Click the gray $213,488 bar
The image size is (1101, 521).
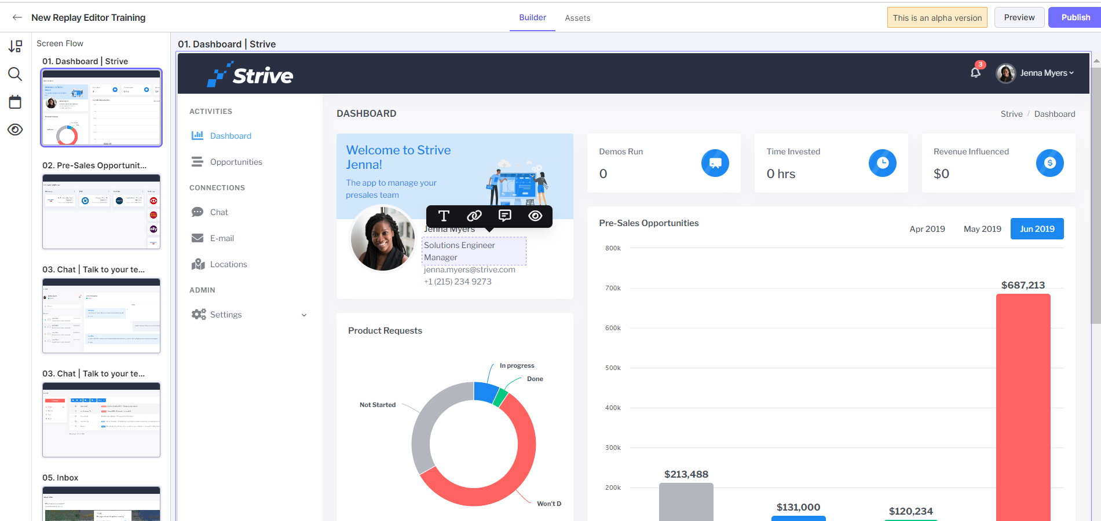[686, 502]
